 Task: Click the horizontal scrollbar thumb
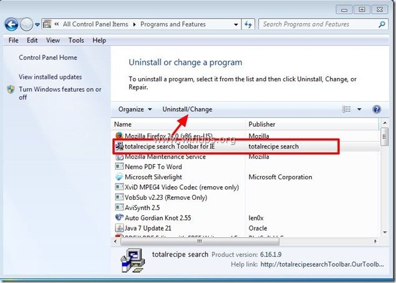click(x=200, y=242)
